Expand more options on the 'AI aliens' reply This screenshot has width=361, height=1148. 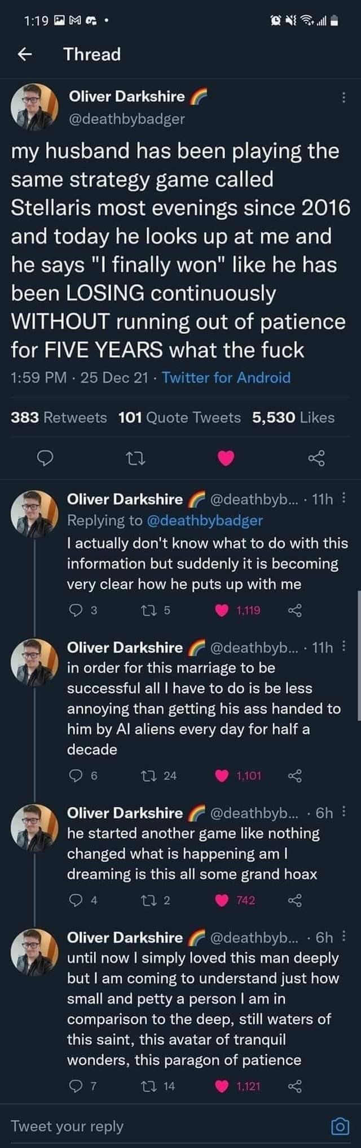click(345, 647)
